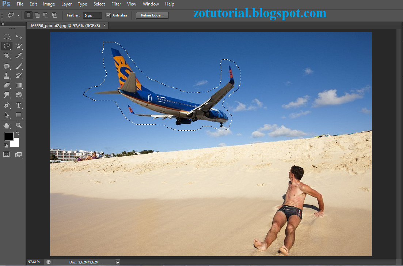403x266 pixels.
Task: Select the Horizontal Type tool
Action: pyautogui.click(x=19, y=105)
